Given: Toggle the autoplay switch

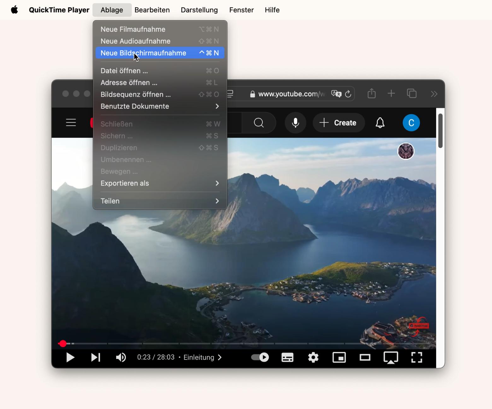Looking at the screenshot, I should click(x=260, y=357).
